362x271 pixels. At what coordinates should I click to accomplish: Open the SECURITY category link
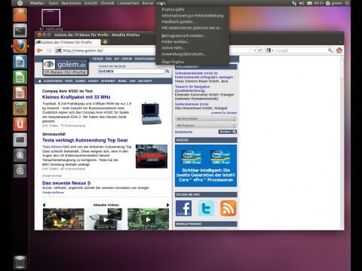pos(145,81)
